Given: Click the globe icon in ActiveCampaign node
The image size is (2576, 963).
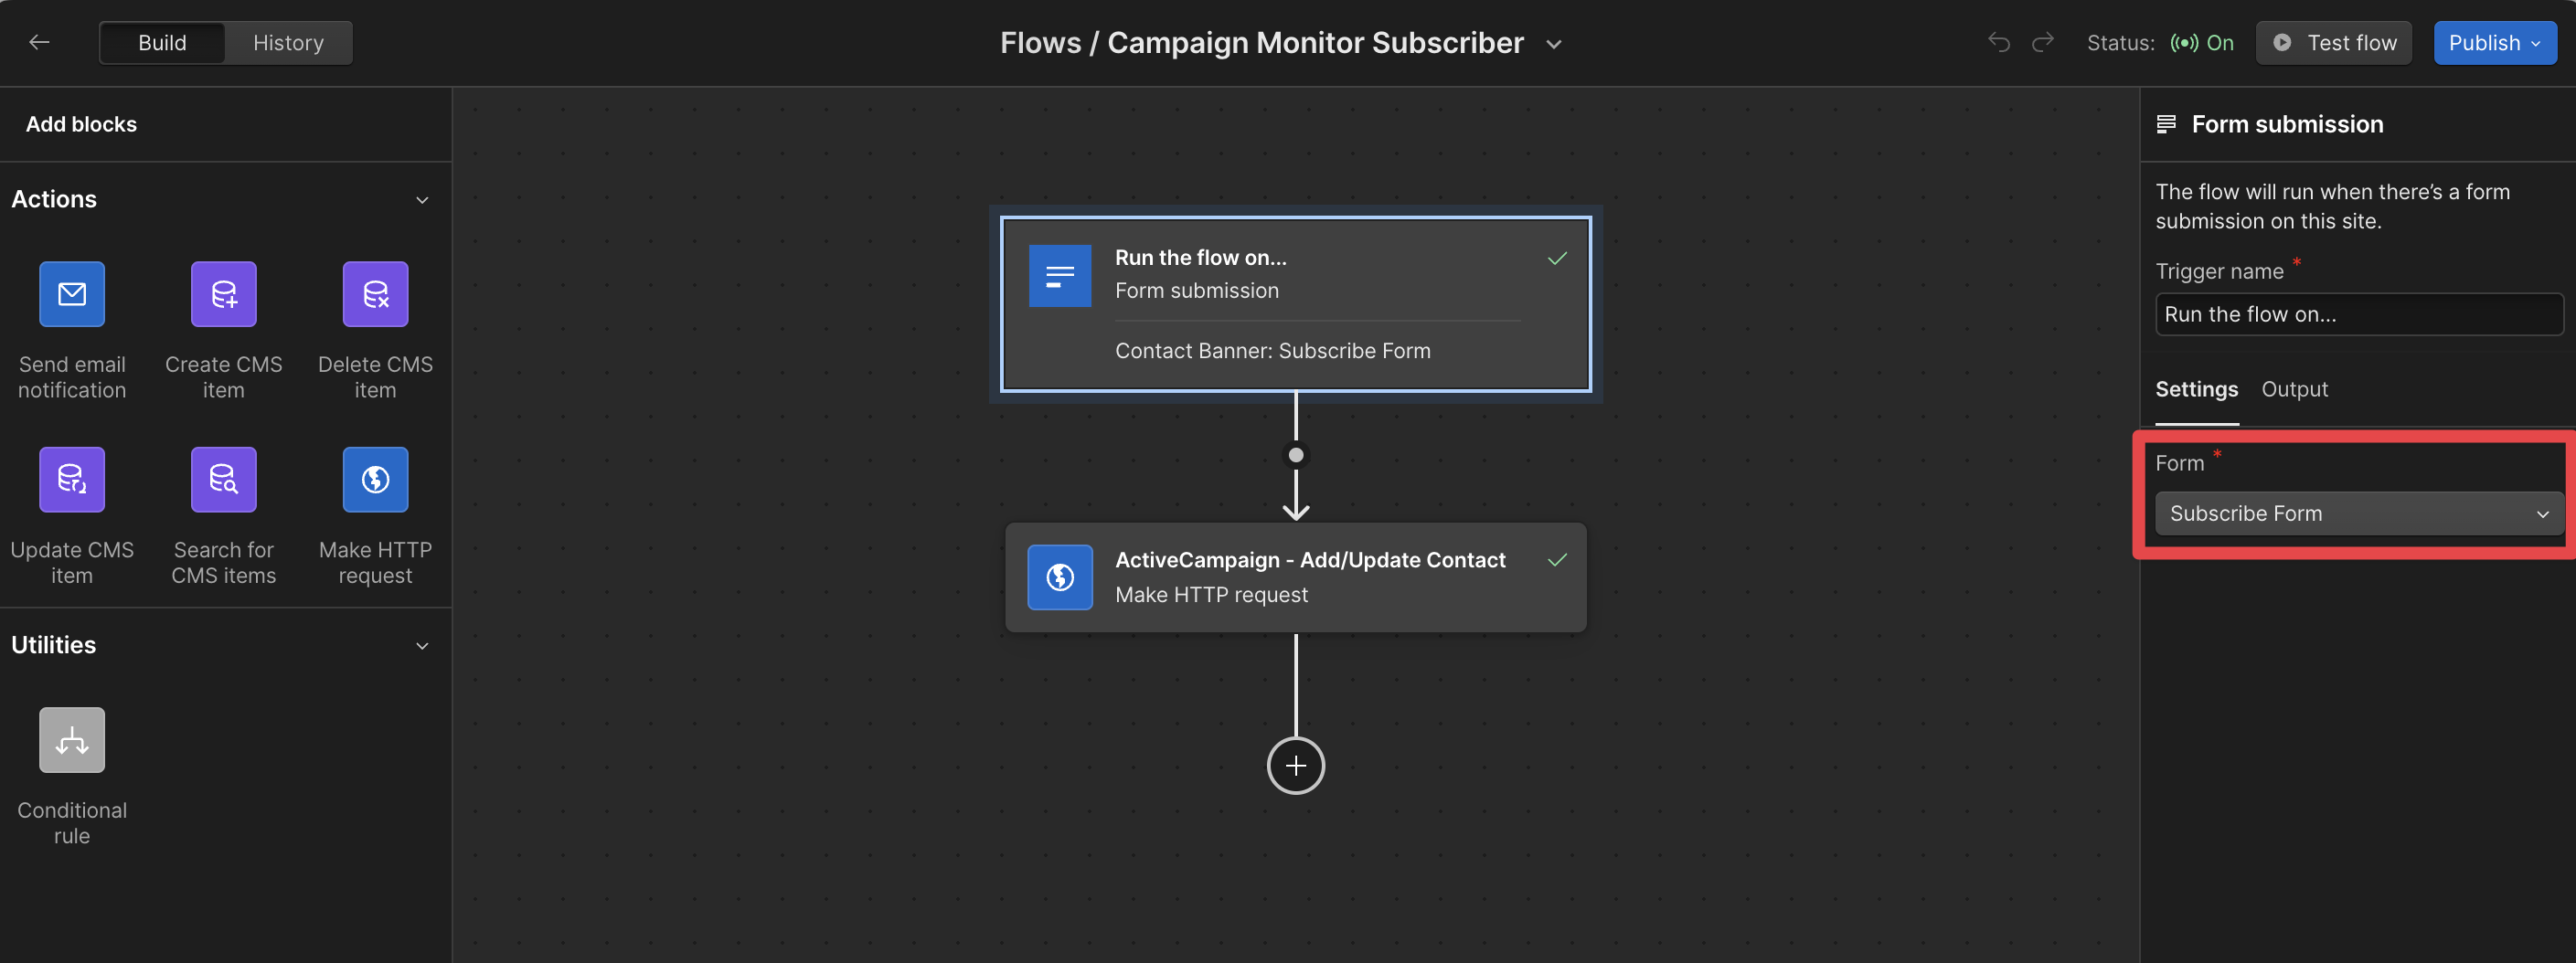Looking at the screenshot, I should [1060, 577].
